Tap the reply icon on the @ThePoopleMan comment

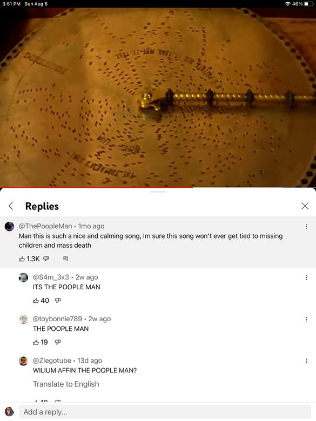pos(65,259)
